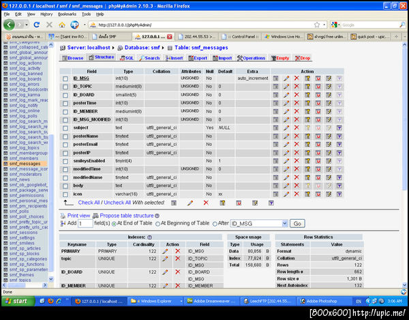Drop the posterIP field with red X

[297, 153]
